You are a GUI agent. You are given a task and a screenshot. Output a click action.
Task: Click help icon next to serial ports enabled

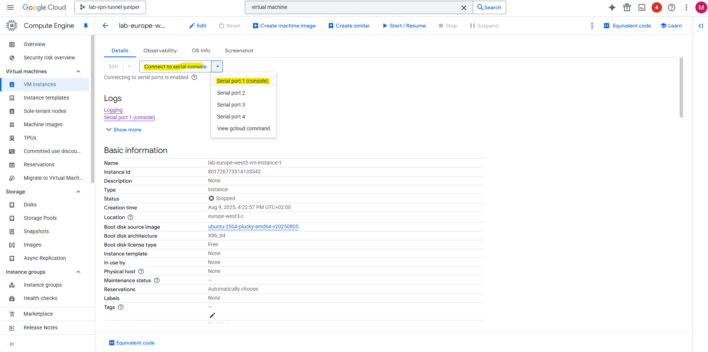(194, 77)
